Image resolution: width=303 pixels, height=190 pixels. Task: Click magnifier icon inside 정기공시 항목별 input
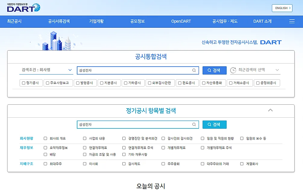[x=194, y=125]
